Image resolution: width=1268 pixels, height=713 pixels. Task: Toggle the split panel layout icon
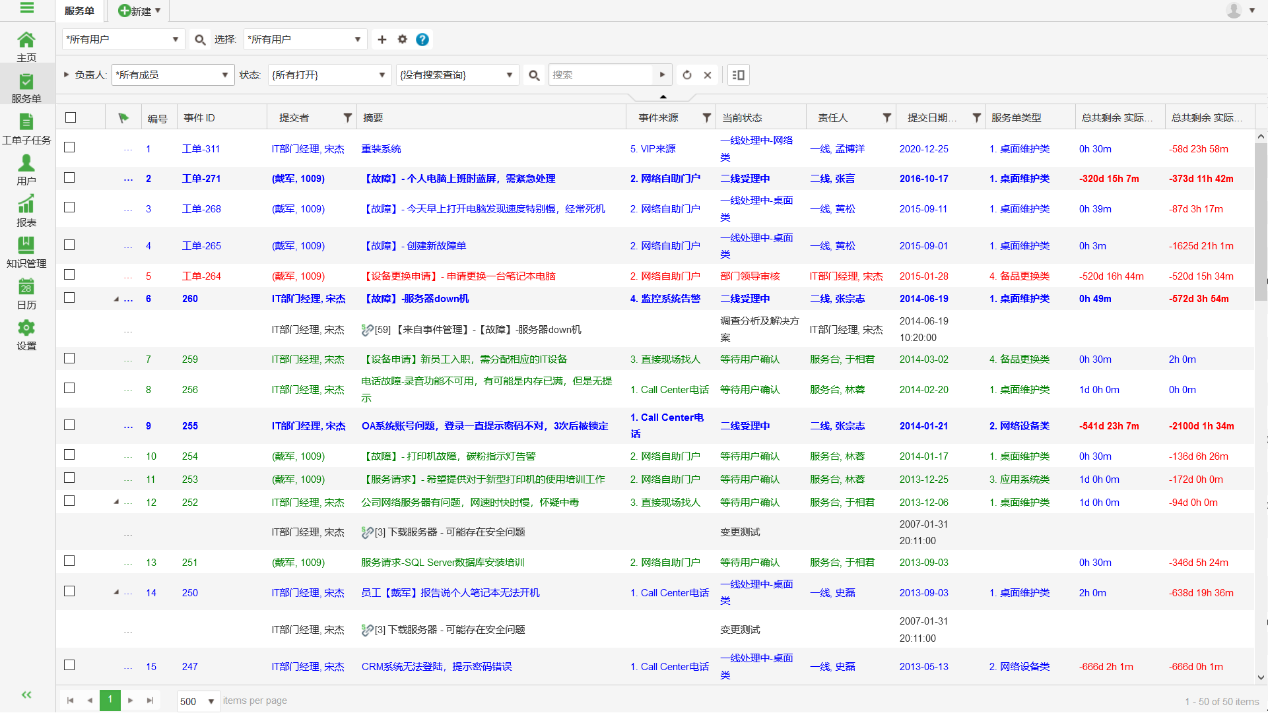click(x=739, y=75)
